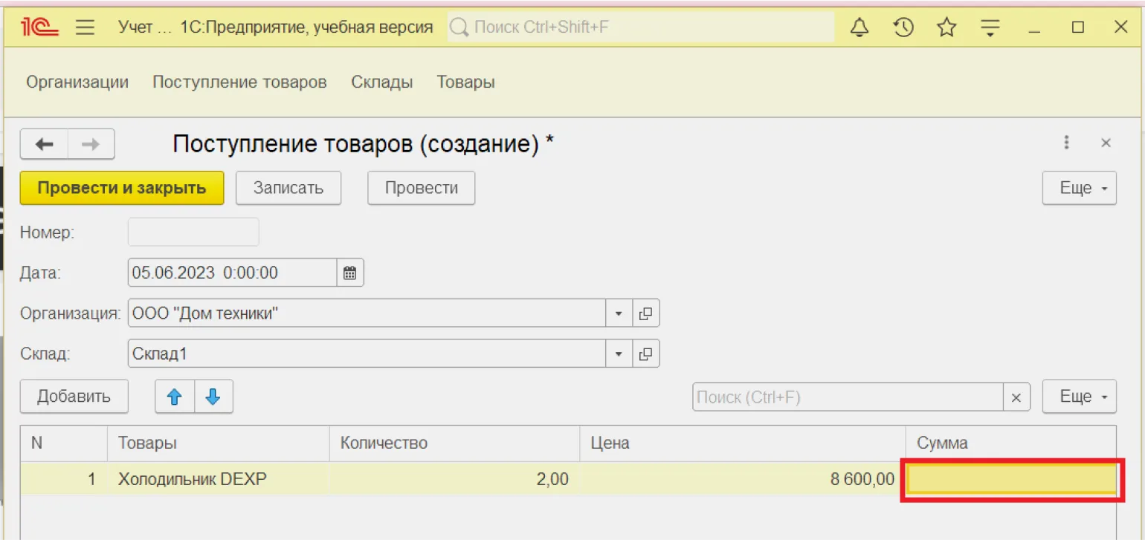Go to the Склады section
1145x540 pixels.
coord(381,82)
